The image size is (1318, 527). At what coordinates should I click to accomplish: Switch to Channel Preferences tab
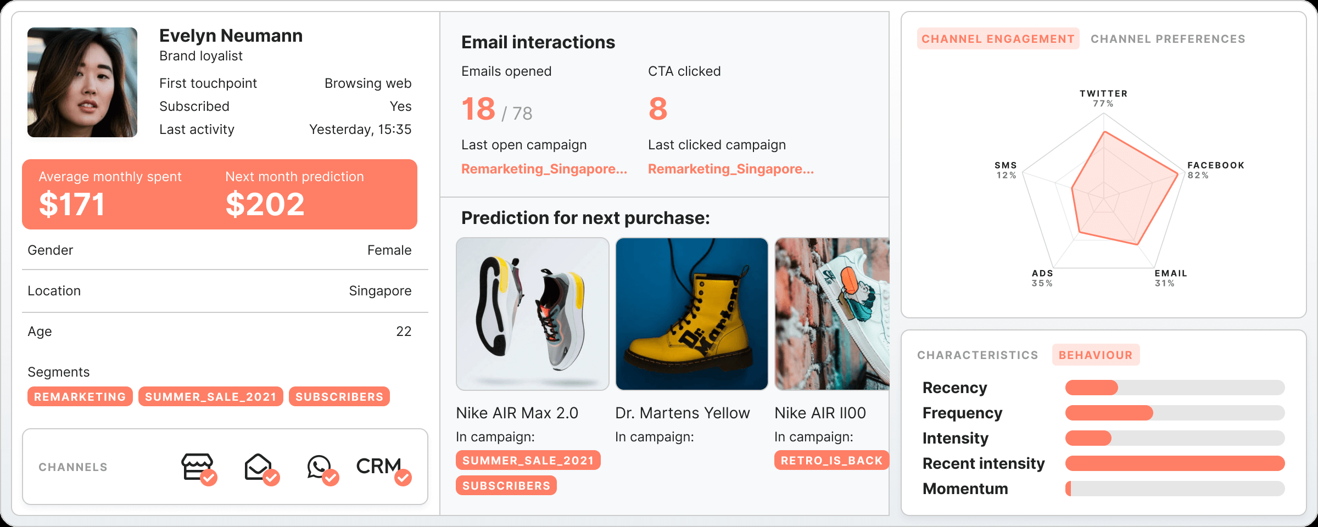pyautogui.click(x=1168, y=39)
